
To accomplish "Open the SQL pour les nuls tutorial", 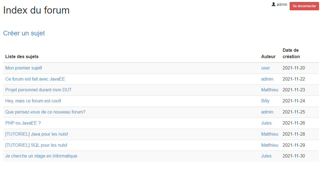I will 36,145.
